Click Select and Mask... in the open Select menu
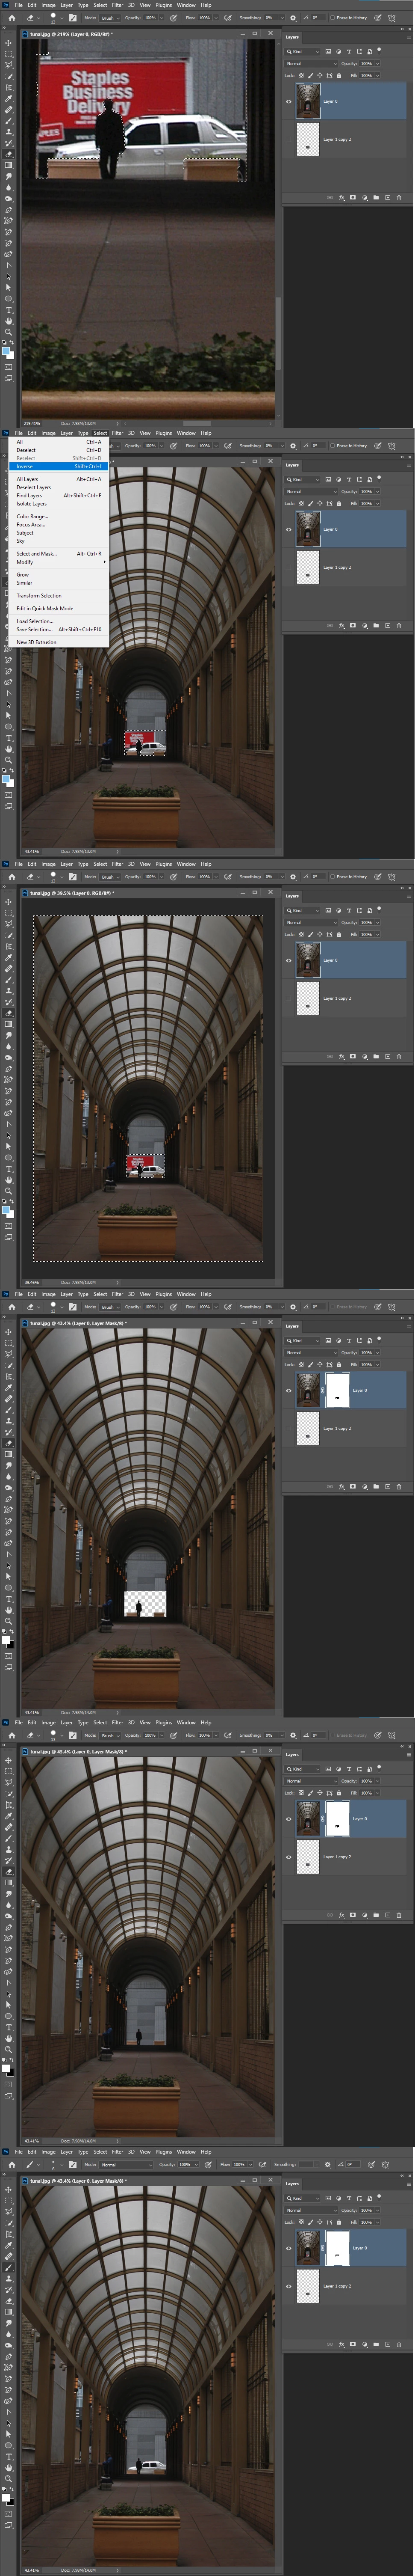The height and width of the screenshot is (2576, 415). [60, 554]
